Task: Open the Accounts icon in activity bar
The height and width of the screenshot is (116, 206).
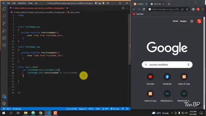Action: [x=4, y=96]
